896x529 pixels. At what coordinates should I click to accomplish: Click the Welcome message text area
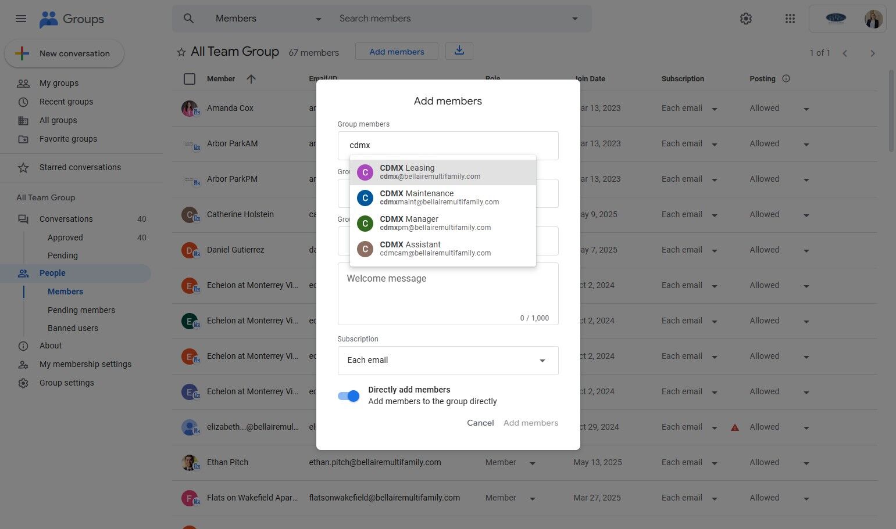tap(448, 294)
